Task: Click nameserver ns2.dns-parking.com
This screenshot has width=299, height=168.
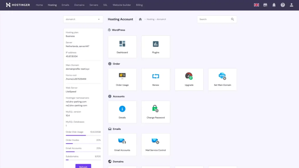Action: [x=77, y=106]
